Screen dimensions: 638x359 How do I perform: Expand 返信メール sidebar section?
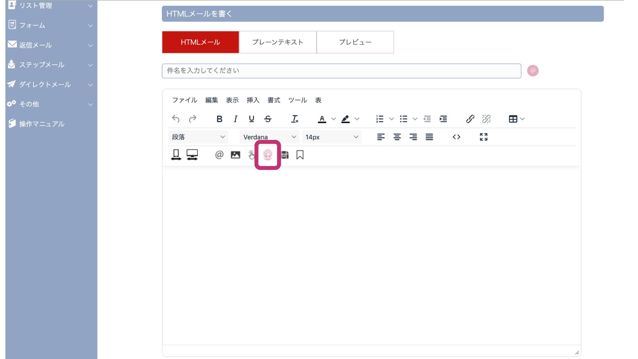pyautogui.click(x=51, y=45)
